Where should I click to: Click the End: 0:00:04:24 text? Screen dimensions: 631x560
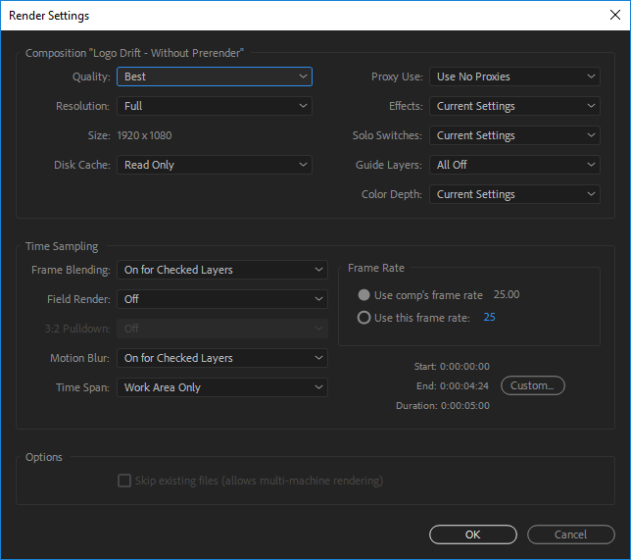453,386
